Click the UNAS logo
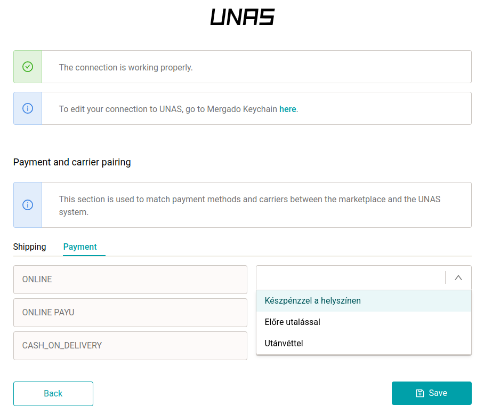The image size is (484, 413). pyautogui.click(x=242, y=17)
